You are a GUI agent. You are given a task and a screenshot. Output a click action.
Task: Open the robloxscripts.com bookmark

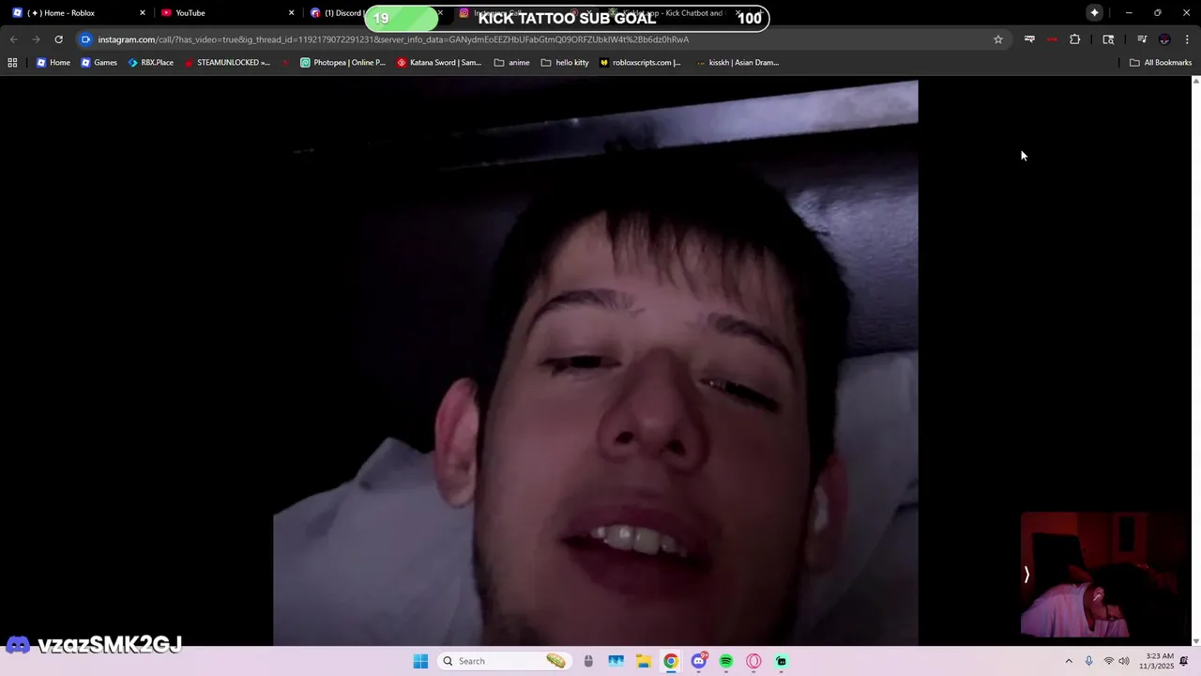coord(640,63)
